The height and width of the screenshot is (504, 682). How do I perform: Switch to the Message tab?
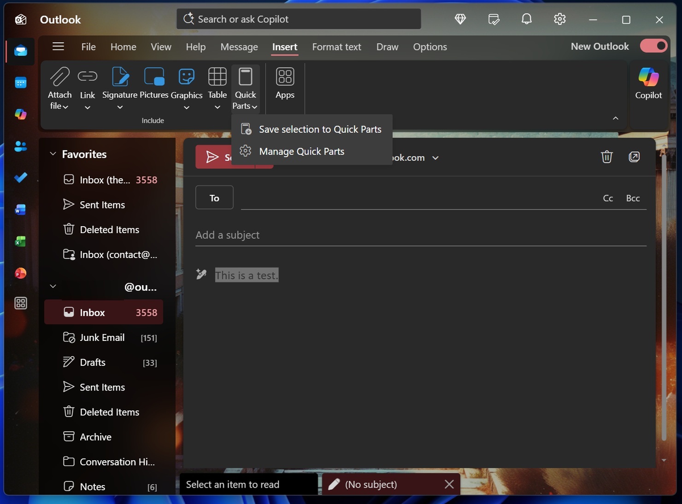tap(239, 47)
